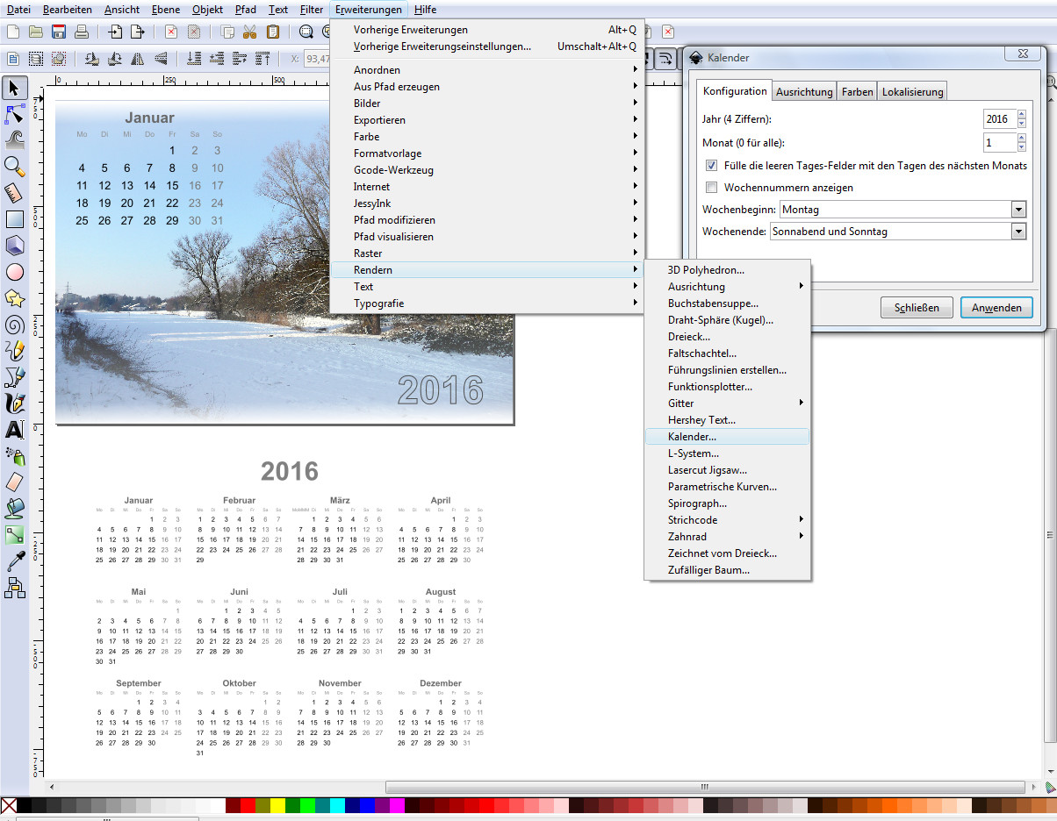Select the Text tool
The width and height of the screenshot is (1057, 821).
coord(14,429)
